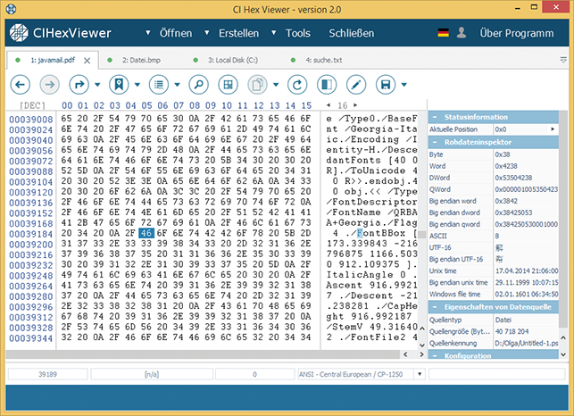The height and width of the screenshot is (416, 574).
Task: Click the offset field showing 39189
Action: click(47, 374)
